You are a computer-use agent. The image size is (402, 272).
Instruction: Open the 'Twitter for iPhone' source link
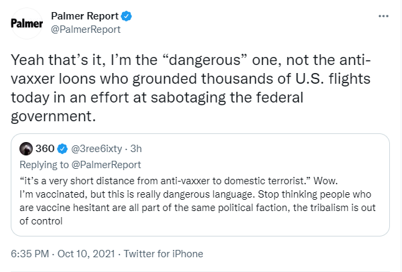[163, 254]
